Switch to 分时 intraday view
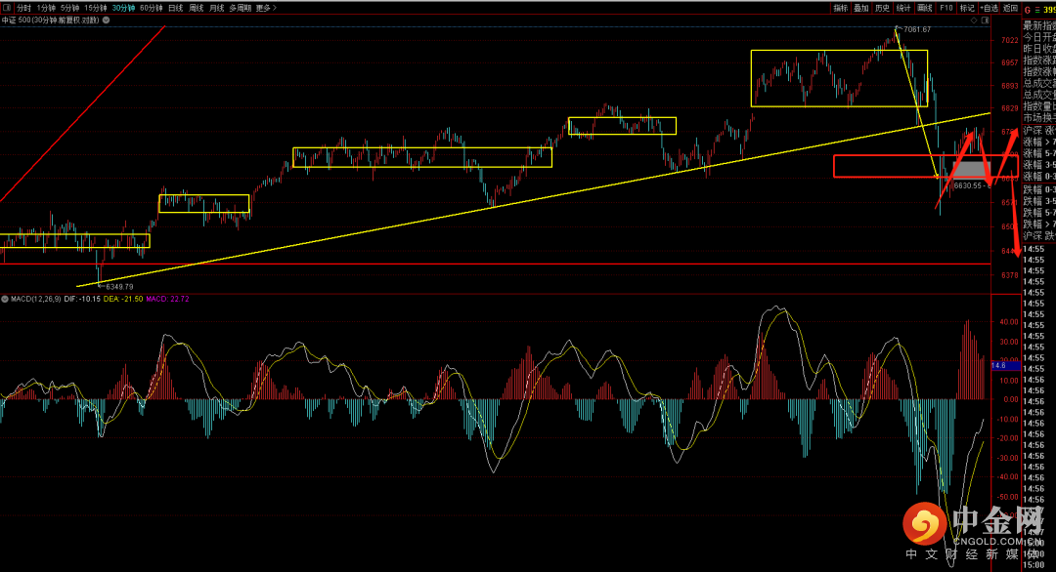1056x572 pixels. pyautogui.click(x=24, y=8)
